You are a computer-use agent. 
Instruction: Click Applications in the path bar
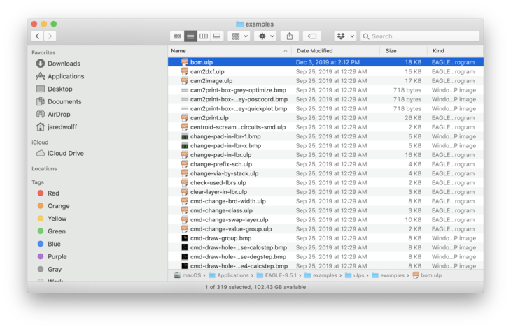[229, 275]
